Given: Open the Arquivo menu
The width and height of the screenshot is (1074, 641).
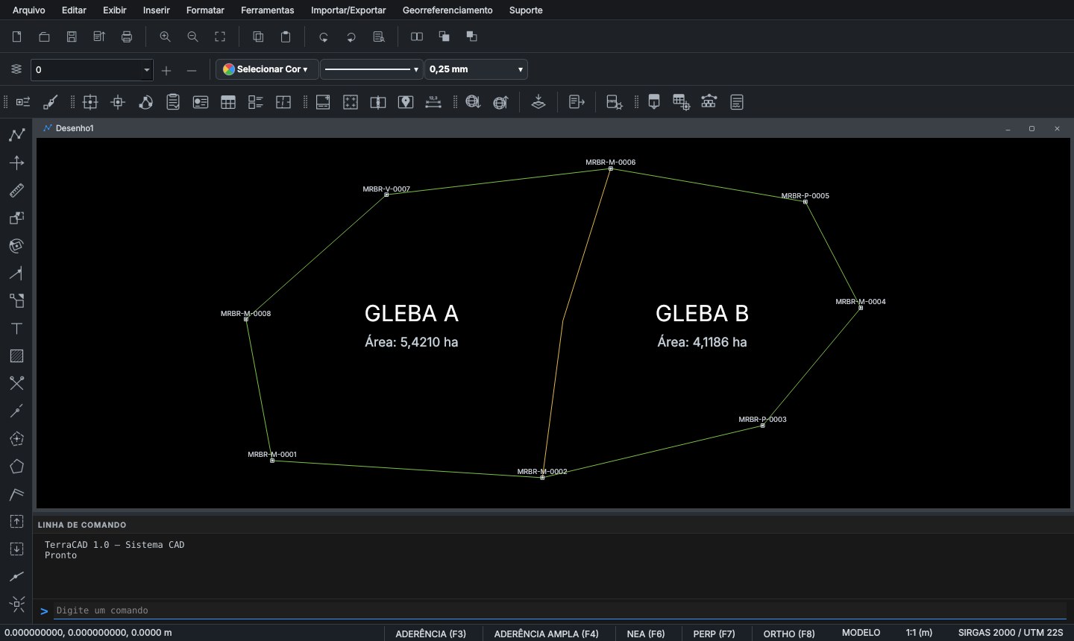Looking at the screenshot, I should coord(29,10).
